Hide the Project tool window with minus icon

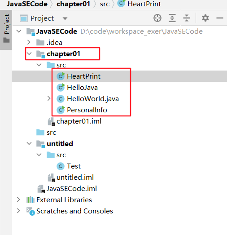(x=220, y=18)
